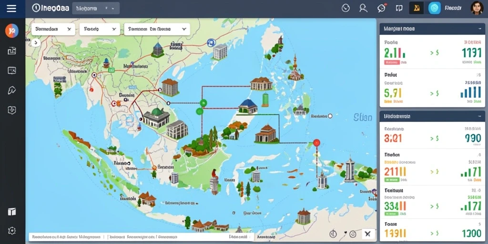
Task: Open the settings gear in sidebar
Action: (x=12, y=231)
